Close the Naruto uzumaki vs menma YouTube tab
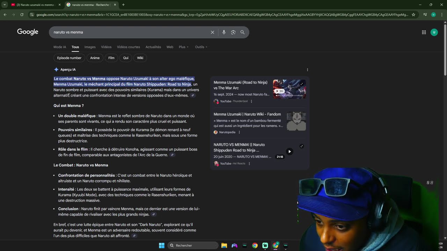This screenshot has width=447, height=251. click(x=59, y=5)
